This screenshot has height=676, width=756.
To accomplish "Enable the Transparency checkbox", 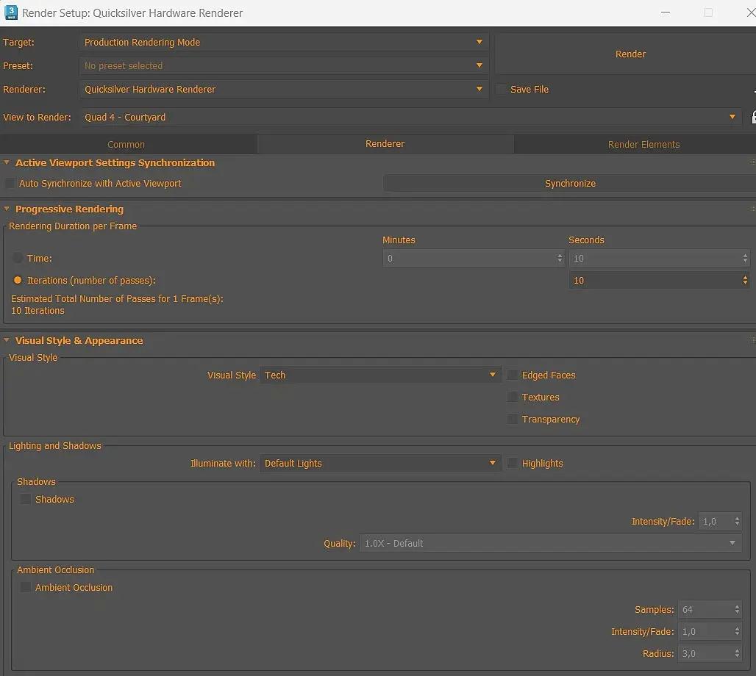I will 513,419.
